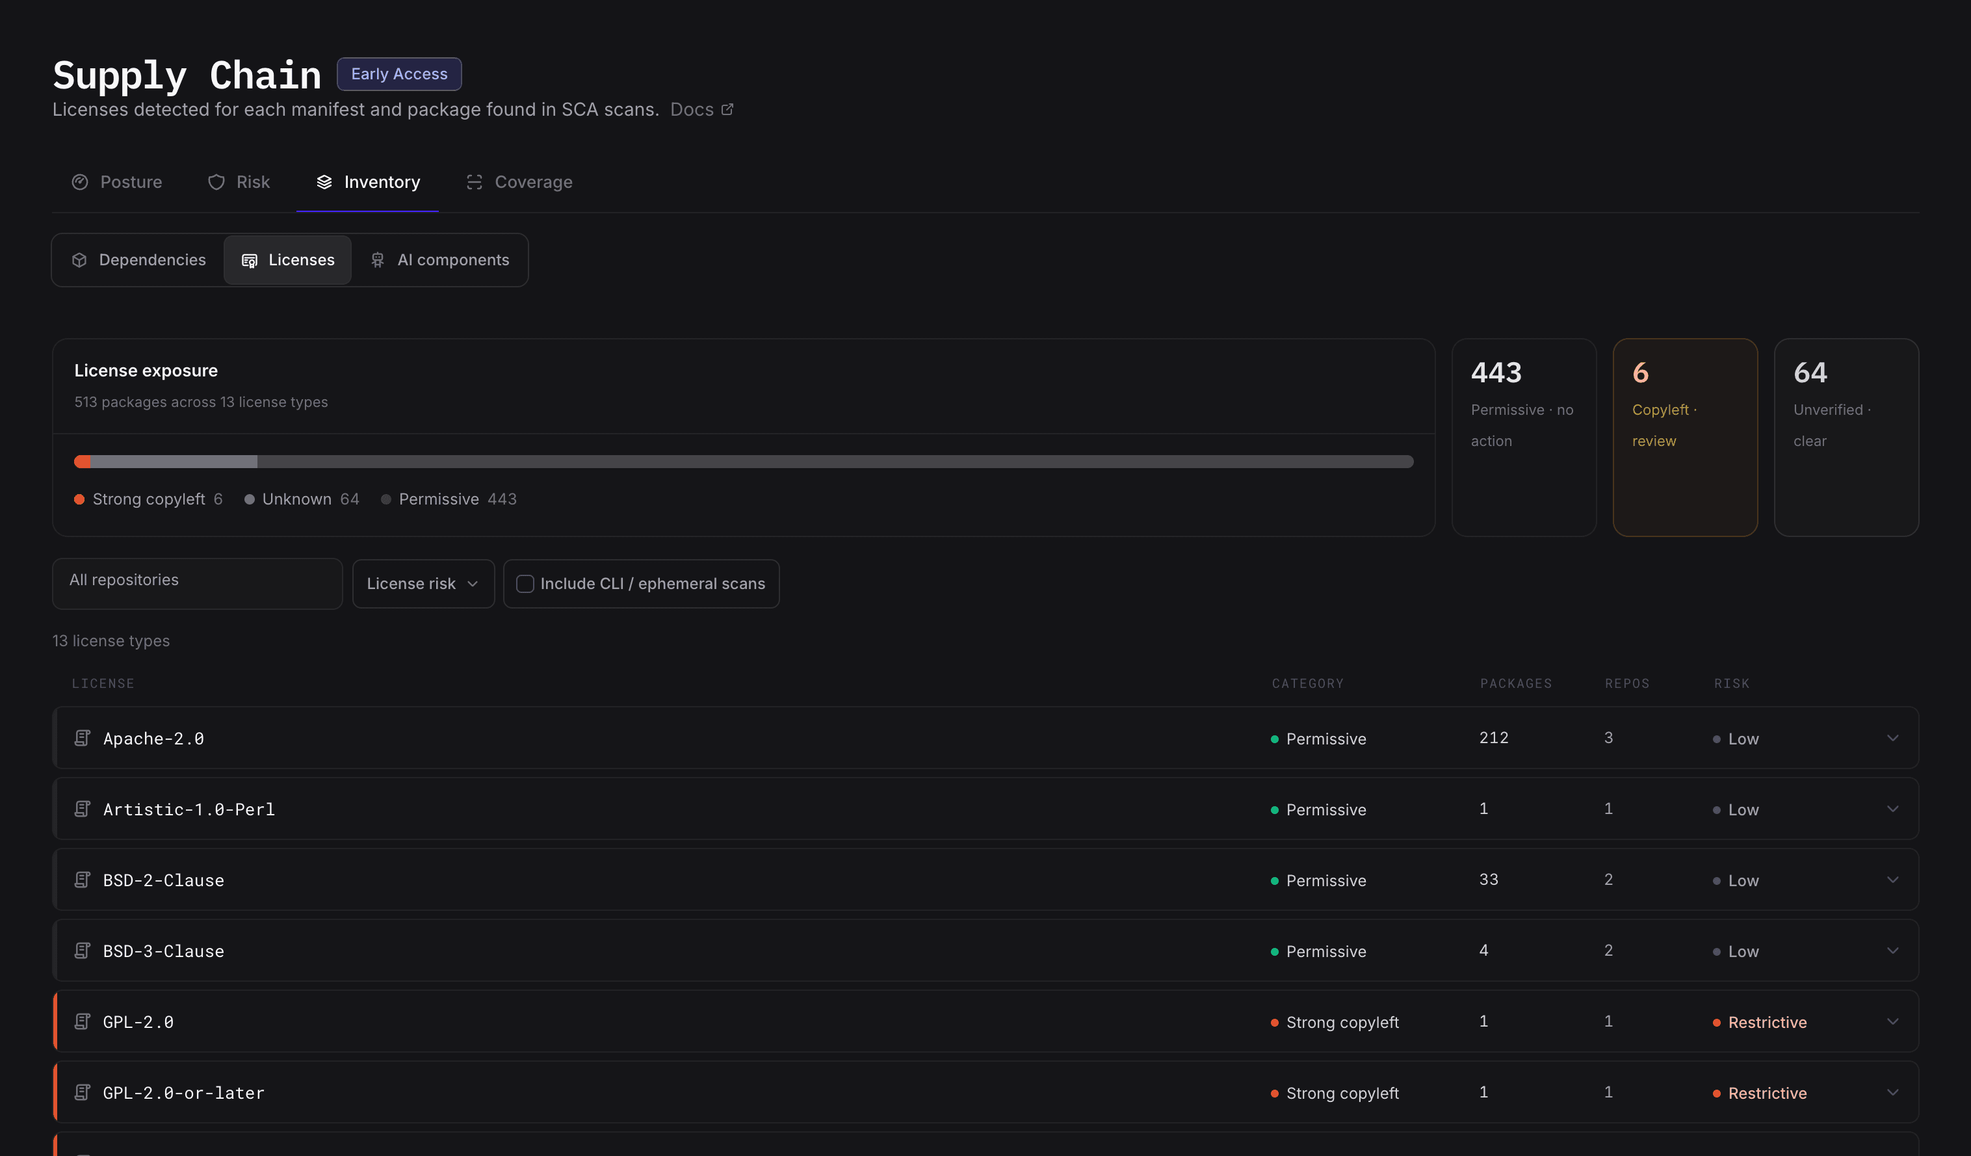
Task: Click the Unknown legend entry
Action: click(302, 499)
